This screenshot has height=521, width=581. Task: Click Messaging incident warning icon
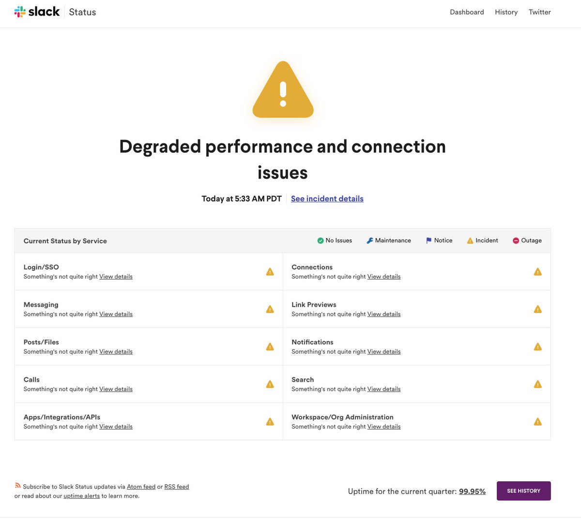(x=270, y=309)
